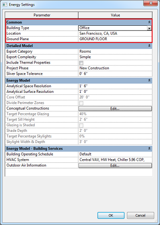
Task: Open the Building Type dropdown arrow
Action: 149,28
